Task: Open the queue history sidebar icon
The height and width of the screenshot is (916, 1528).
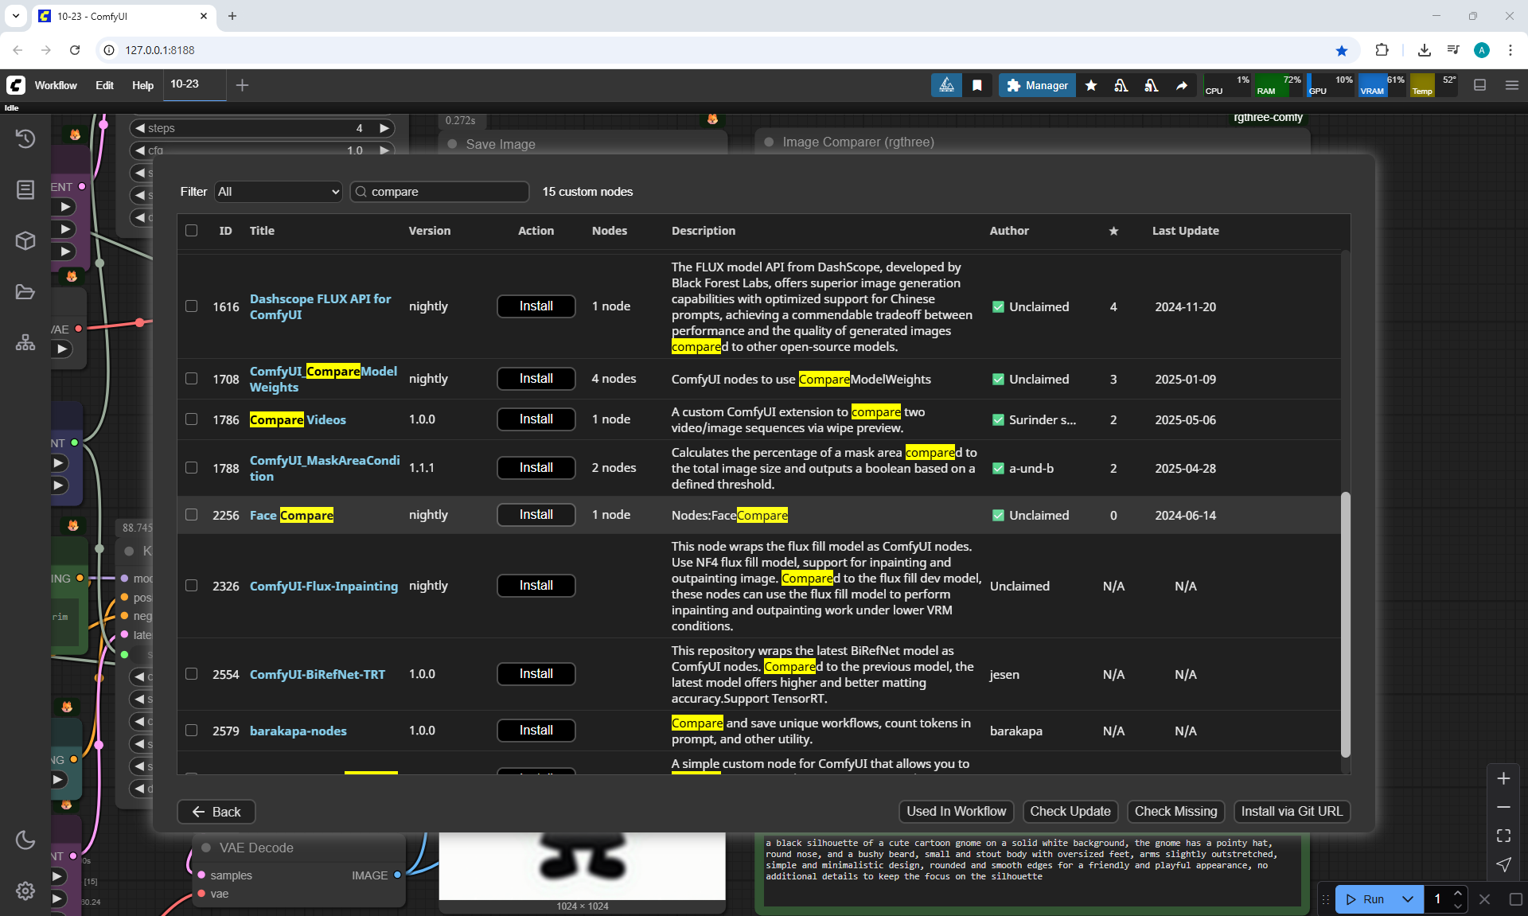Action: coord(25,138)
